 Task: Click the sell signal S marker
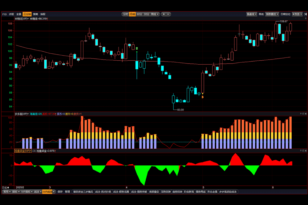point(137,49)
